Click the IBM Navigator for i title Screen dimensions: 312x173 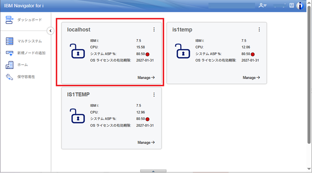click(24, 6)
